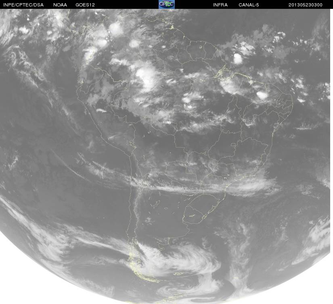
Task: Click the CANAL-5 channel label
Action: click(x=249, y=5)
